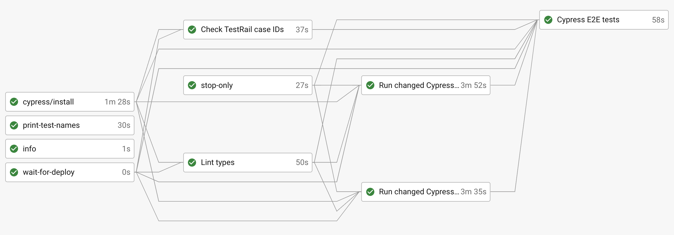The width and height of the screenshot is (674, 235).
Task: Click the 3m 52s duration on Run changed Cypress
Action: (x=473, y=85)
